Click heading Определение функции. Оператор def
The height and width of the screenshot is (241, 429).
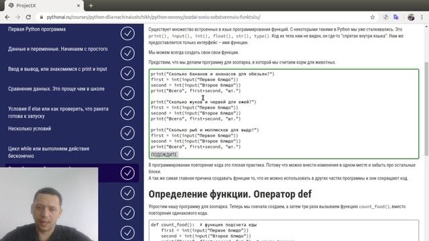(x=230, y=194)
